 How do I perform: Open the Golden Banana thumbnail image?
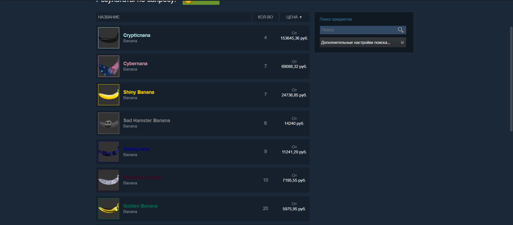point(109,208)
